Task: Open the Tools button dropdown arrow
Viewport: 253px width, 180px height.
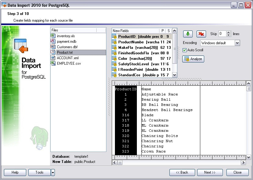Action: [53, 173]
